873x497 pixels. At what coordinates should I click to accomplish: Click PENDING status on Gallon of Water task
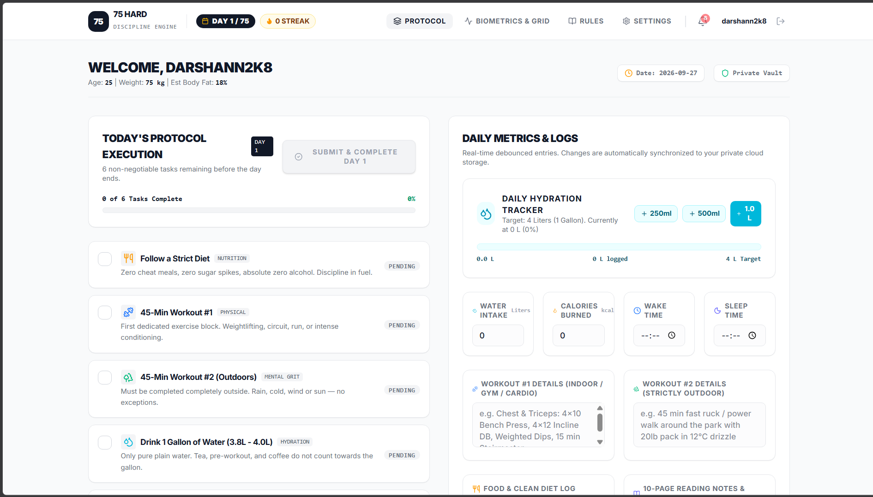coord(402,455)
